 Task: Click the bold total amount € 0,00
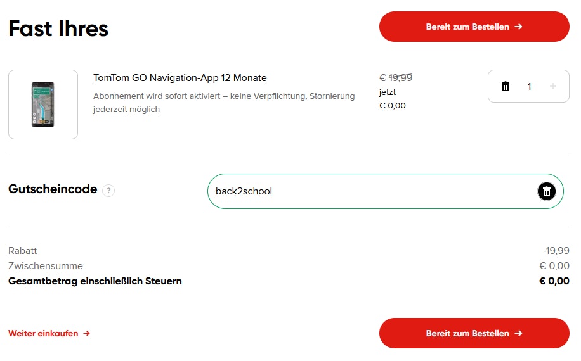tap(554, 281)
